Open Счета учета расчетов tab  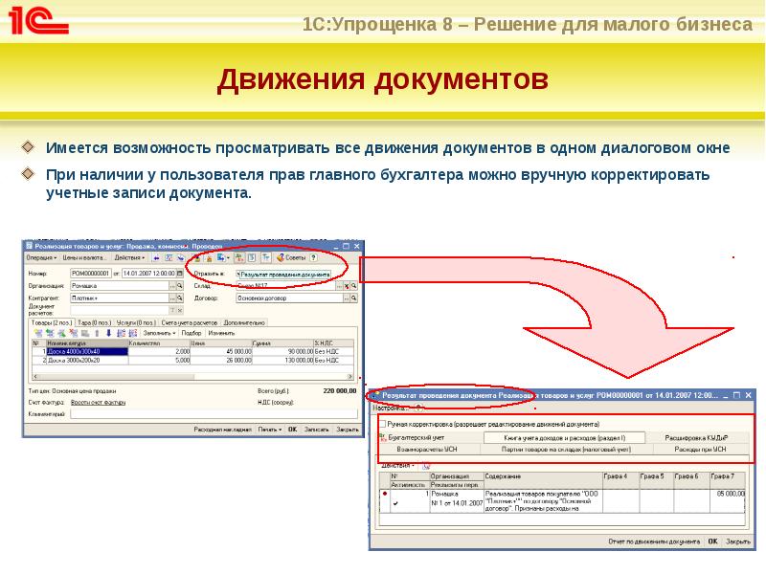click(189, 323)
